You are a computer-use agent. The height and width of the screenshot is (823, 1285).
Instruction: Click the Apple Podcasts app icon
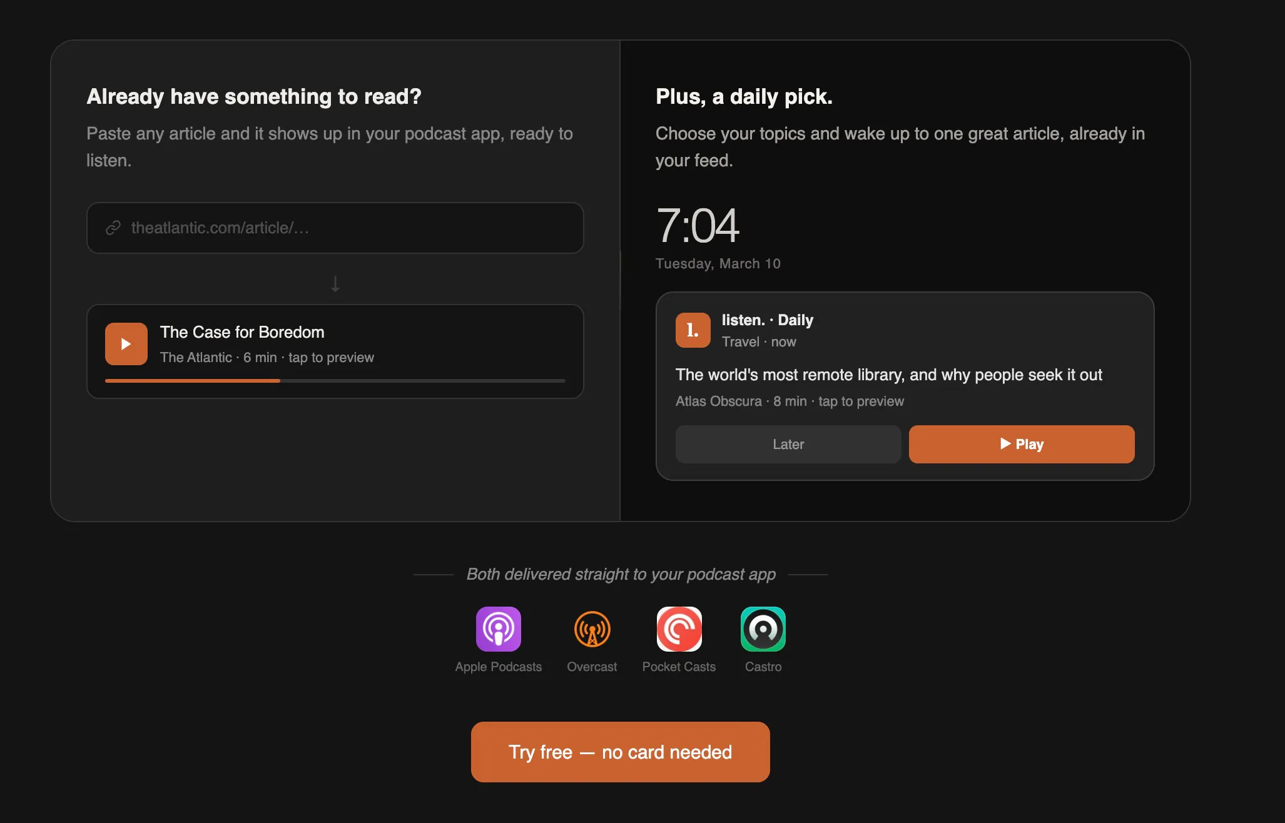point(498,629)
